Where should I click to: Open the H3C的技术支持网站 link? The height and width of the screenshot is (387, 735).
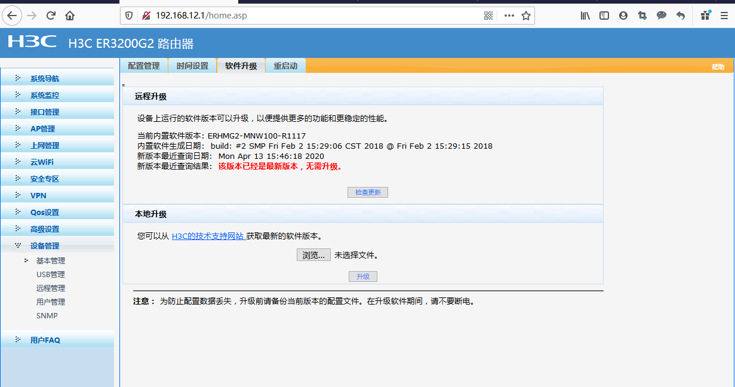[208, 236]
